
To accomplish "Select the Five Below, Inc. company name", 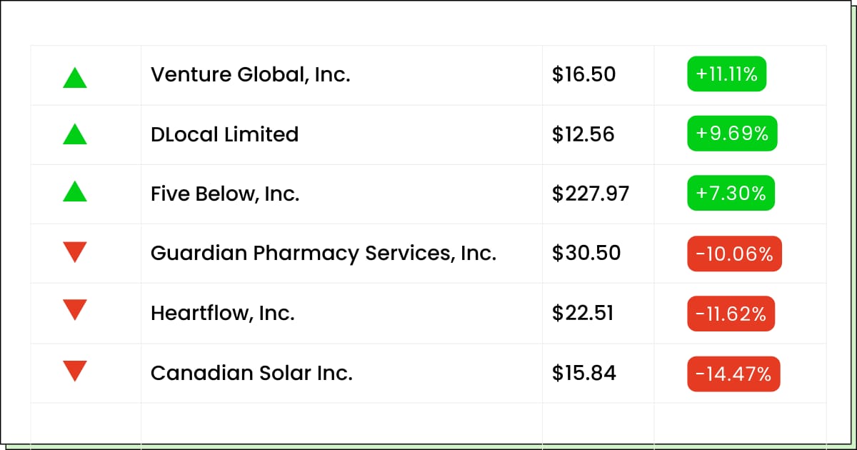I will point(224,194).
